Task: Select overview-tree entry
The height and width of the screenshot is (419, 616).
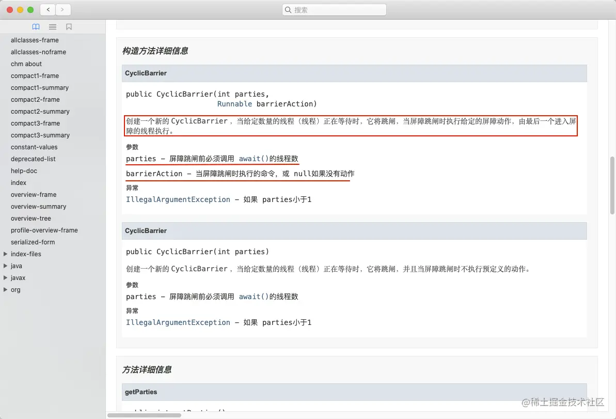Action: tap(31, 218)
